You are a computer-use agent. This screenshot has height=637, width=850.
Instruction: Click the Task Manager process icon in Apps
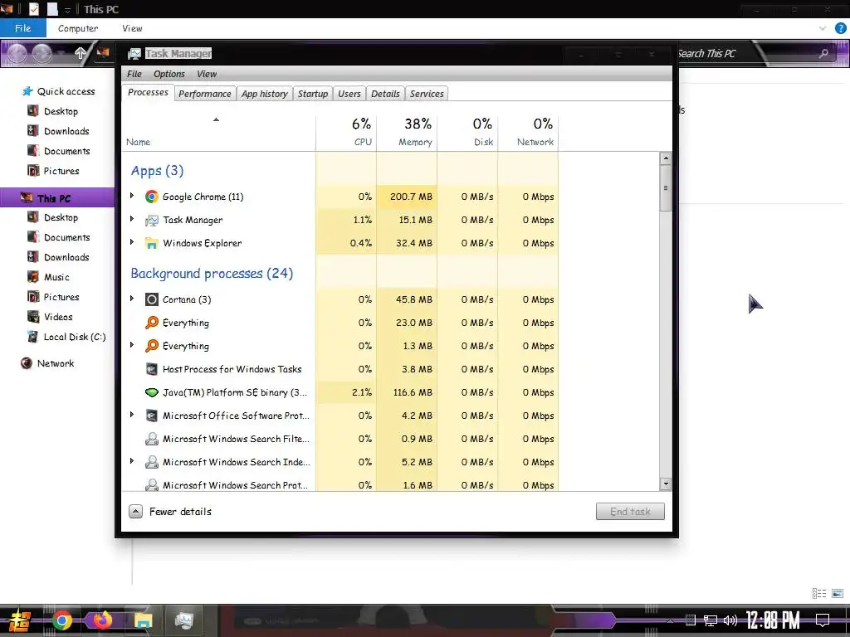[x=152, y=220]
